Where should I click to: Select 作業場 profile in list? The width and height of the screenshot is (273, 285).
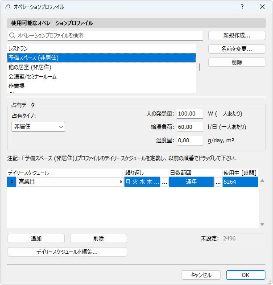pos(16,86)
